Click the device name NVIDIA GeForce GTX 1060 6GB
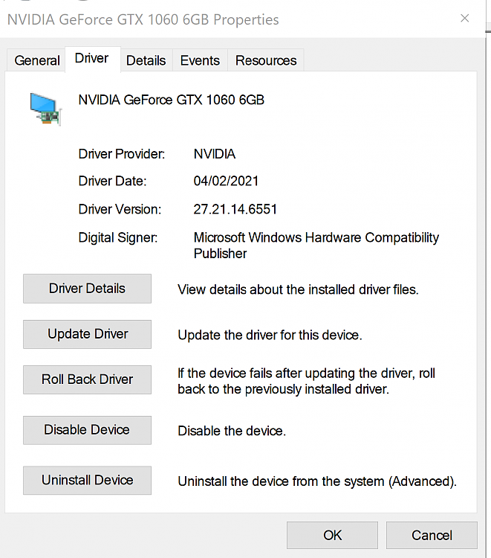491x558 pixels. (x=172, y=100)
